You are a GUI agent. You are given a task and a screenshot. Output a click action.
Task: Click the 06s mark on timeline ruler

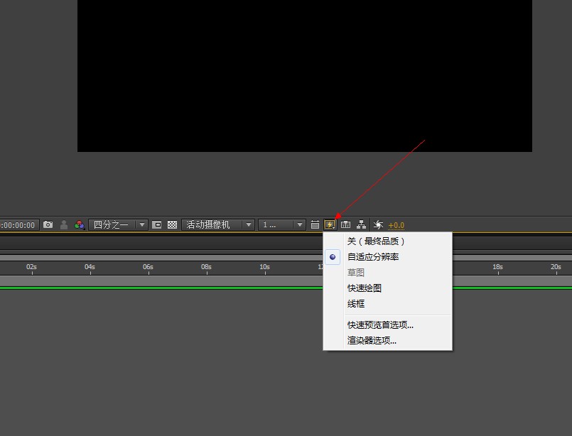(148, 267)
